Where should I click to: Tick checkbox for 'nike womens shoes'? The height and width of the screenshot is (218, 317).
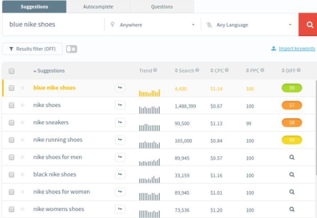tap(12, 209)
